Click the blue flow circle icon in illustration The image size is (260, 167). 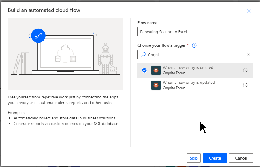coord(38,36)
